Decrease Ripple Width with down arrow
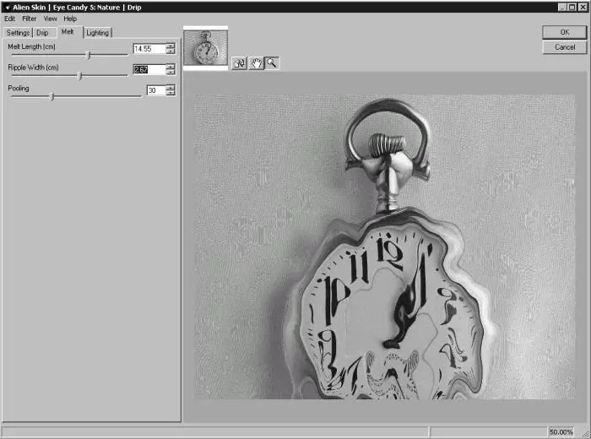 (x=171, y=72)
